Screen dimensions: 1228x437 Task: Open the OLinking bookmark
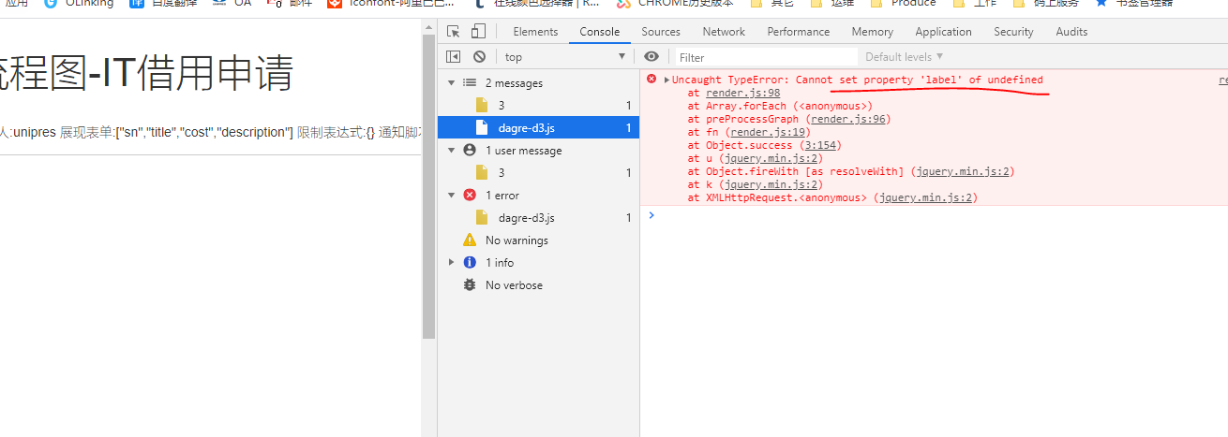tap(79, 3)
